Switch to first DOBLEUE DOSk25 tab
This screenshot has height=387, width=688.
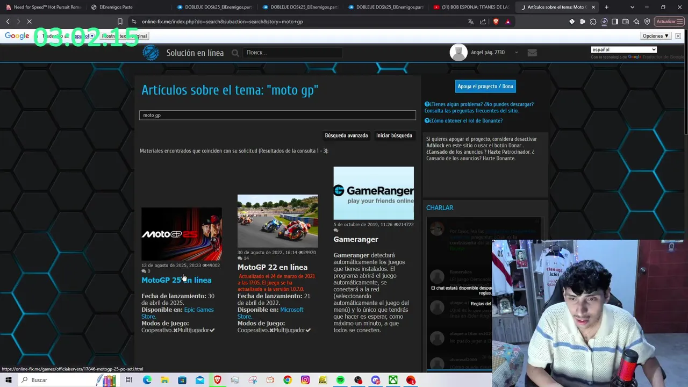(215, 7)
